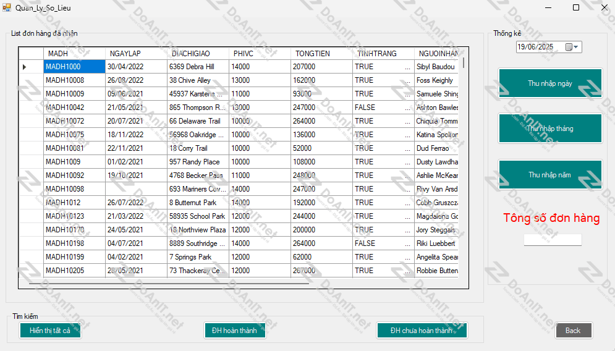615x351 pixels.
Task: Click the recipient cell Riki Luebbert
Action: click(x=436, y=243)
